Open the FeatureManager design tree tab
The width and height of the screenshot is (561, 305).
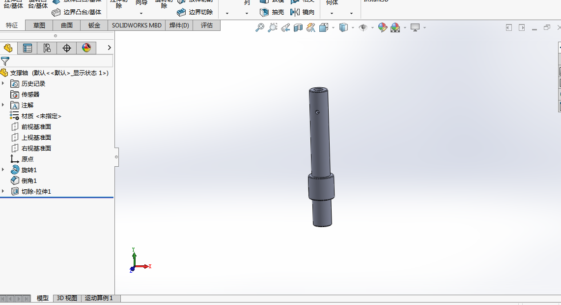click(x=8, y=48)
